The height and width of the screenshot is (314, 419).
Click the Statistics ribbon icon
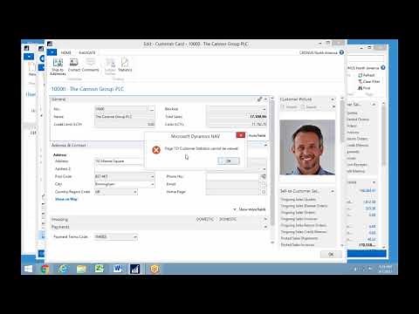[125, 65]
